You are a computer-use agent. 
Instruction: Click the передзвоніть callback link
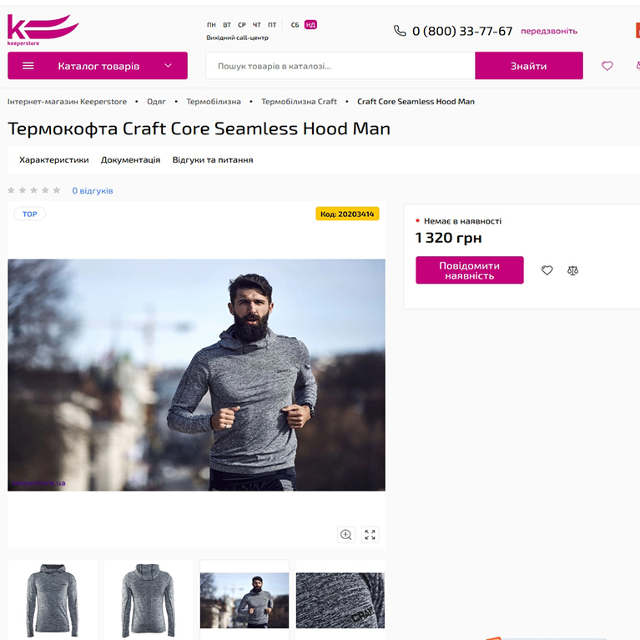(x=548, y=31)
